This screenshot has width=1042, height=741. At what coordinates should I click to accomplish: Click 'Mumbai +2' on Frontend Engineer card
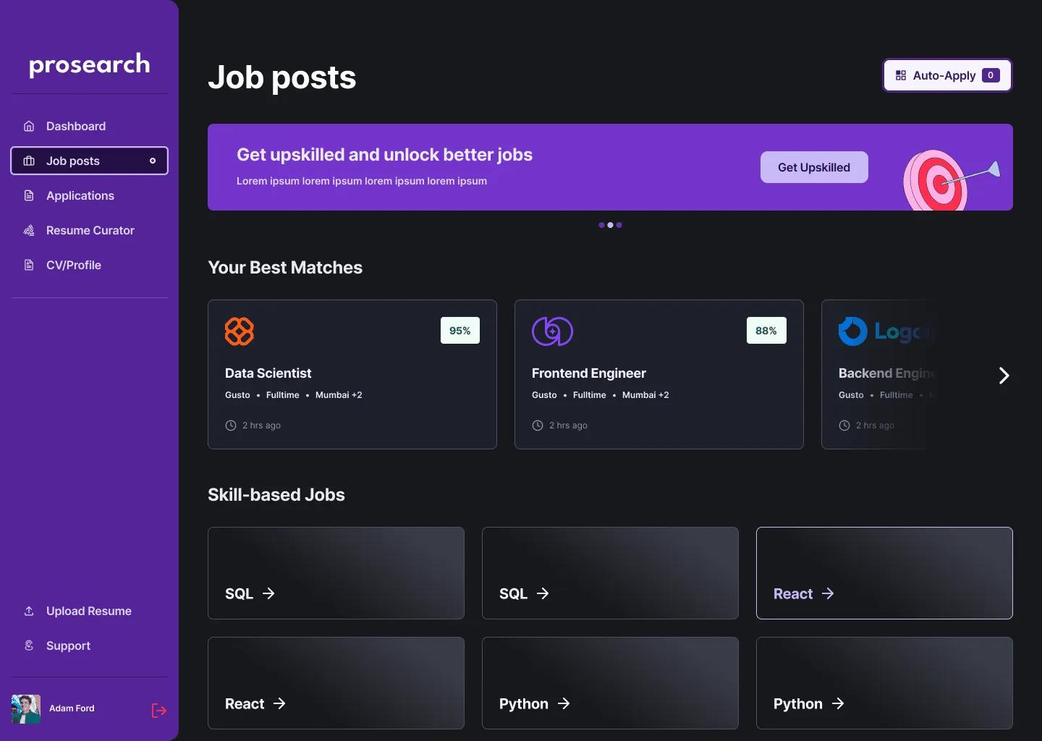pos(645,395)
